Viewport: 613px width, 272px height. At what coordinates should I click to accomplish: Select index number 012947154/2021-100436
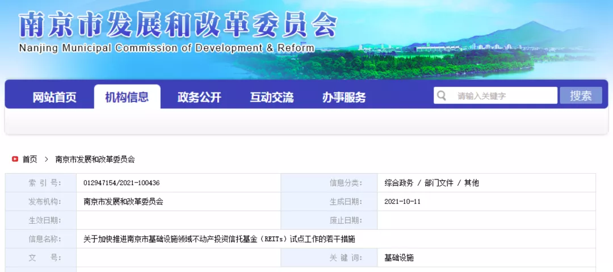coord(121,183)
